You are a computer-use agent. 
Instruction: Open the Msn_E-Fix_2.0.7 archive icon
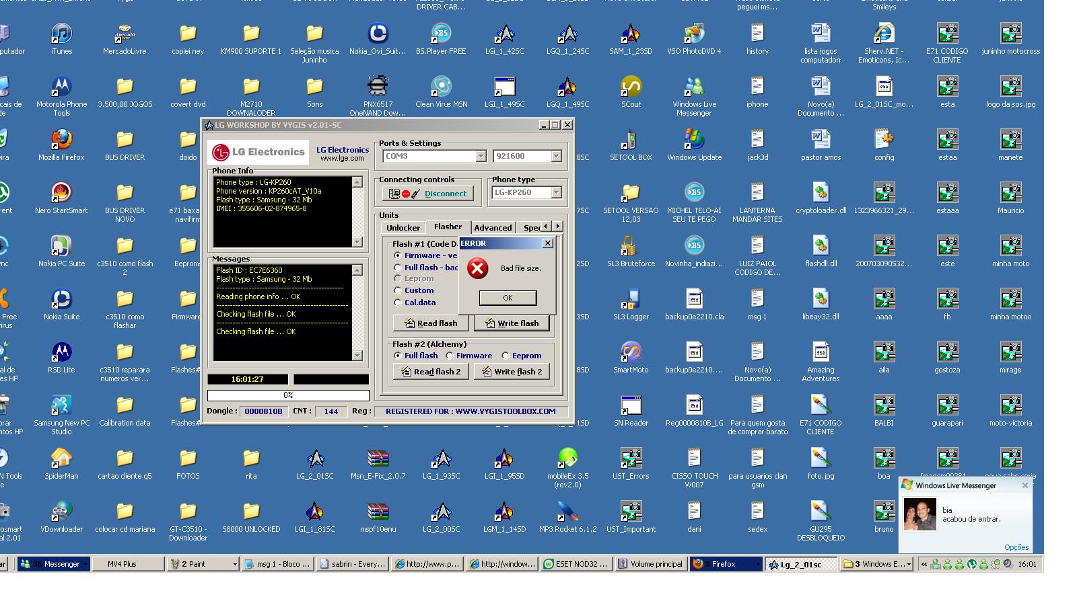378,464
